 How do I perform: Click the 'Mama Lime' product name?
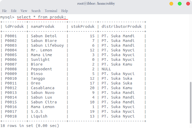coord(41,55)
